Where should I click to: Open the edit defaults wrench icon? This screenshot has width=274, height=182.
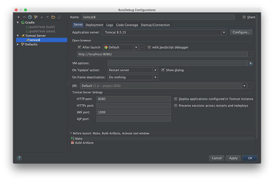pyautogui.click(x=36, y=17)
